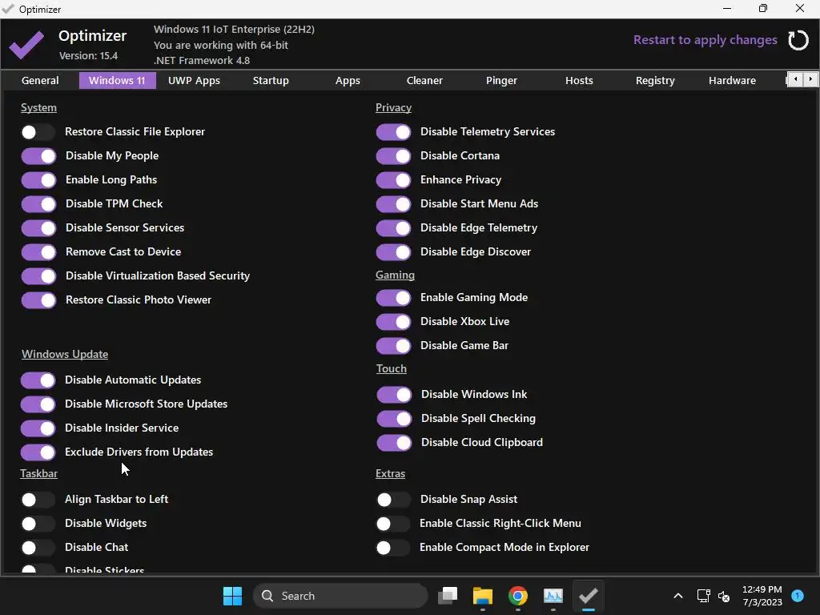Click the Extras section heading
Image resolution: width=820 pixels, height=615 pixels.
tap(390, 473)
